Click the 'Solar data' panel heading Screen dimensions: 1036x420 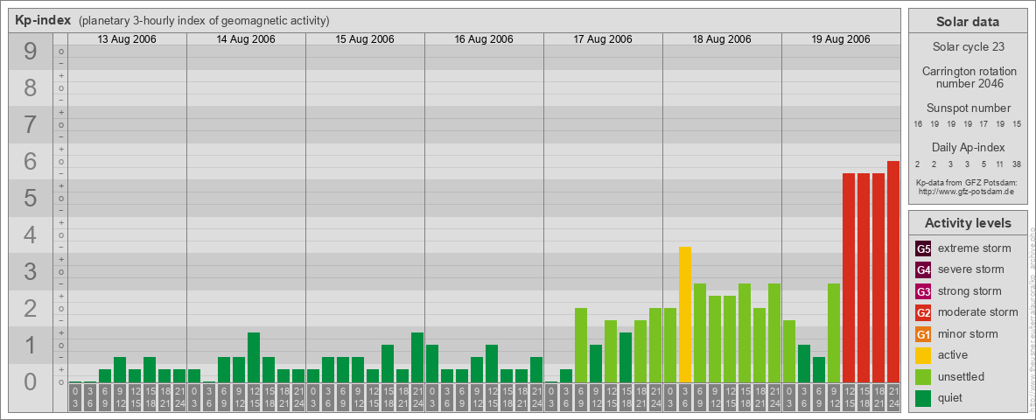point(967,22)
